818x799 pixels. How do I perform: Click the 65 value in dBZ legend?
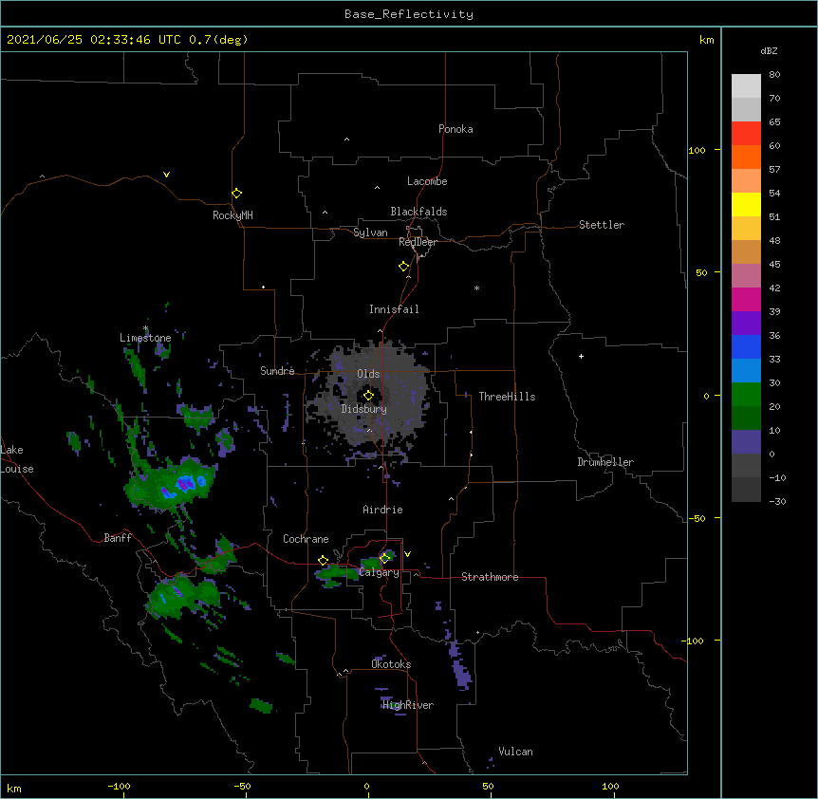click(x=774, y=121)
